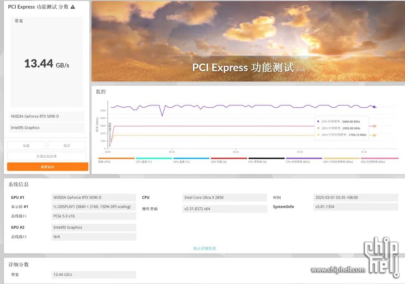Click the 保存 (Save) button
The image size is (405, 284).
coord(67,145)
